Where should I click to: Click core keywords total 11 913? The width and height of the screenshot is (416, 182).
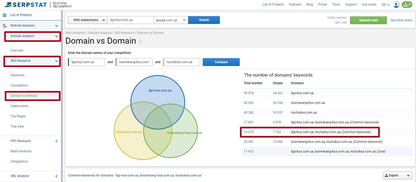249,152
